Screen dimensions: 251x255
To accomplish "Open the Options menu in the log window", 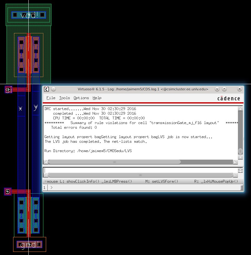I will tap(81, 98).
